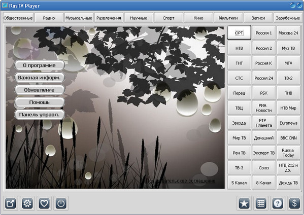Screen dimensions: 304x215
Task: Open the НТВ,2x2 и др. button
Action: click(x=288, y=168)
